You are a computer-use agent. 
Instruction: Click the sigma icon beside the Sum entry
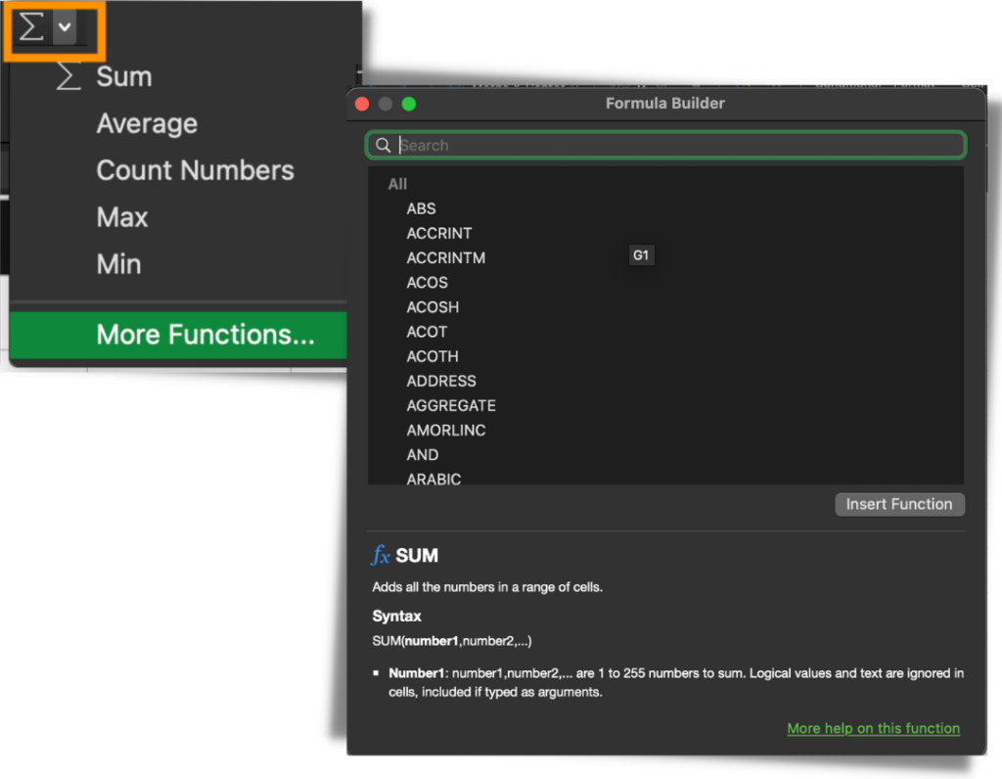click(67, 76)
